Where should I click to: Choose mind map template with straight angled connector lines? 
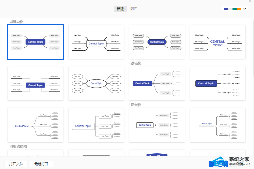coord(35,84)
